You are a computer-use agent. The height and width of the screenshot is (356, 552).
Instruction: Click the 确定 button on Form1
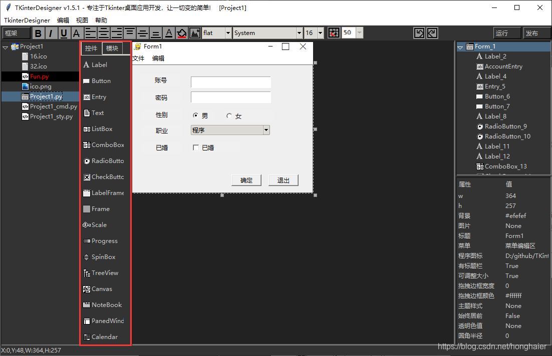point(246,180)
